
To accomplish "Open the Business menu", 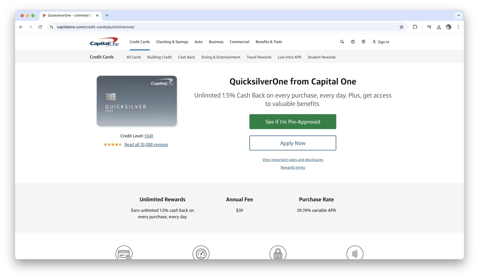I will pyautogui.click(x=216, y=42).
